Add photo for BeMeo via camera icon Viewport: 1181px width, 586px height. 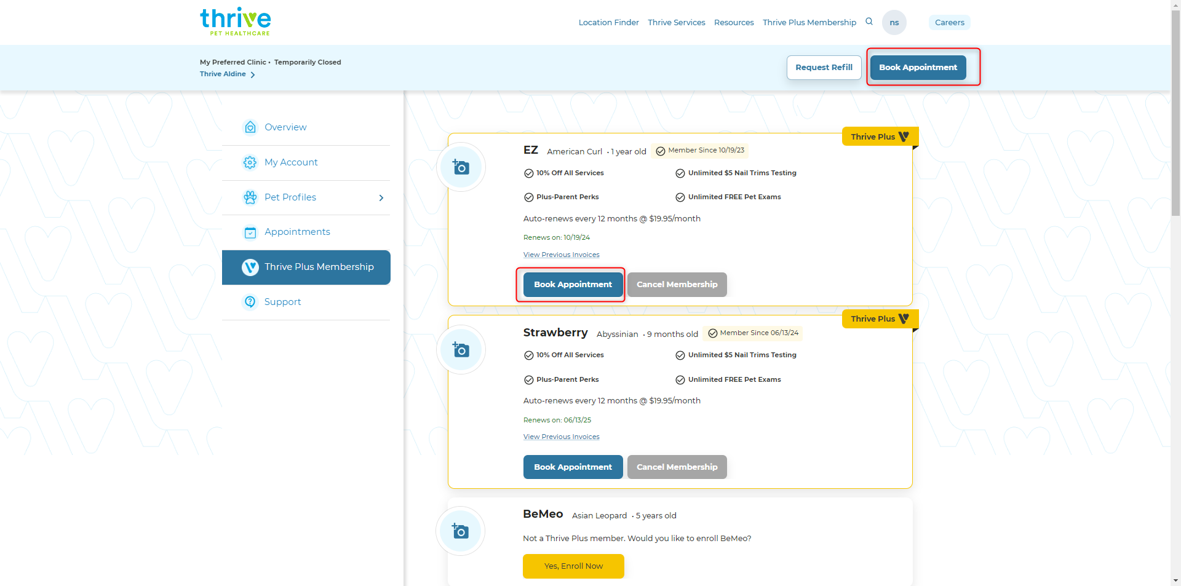coord(460,531)
